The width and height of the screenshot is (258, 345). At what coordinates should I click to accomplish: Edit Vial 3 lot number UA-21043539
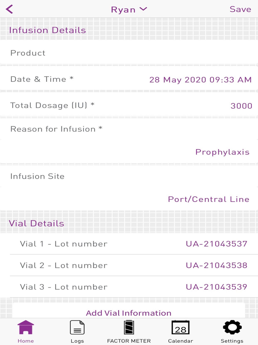click(x=216, y=287)
